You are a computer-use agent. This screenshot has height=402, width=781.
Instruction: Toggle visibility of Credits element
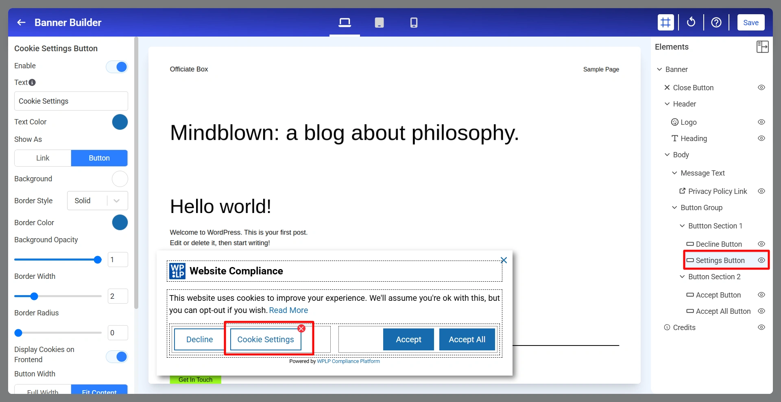coord(761,328)
